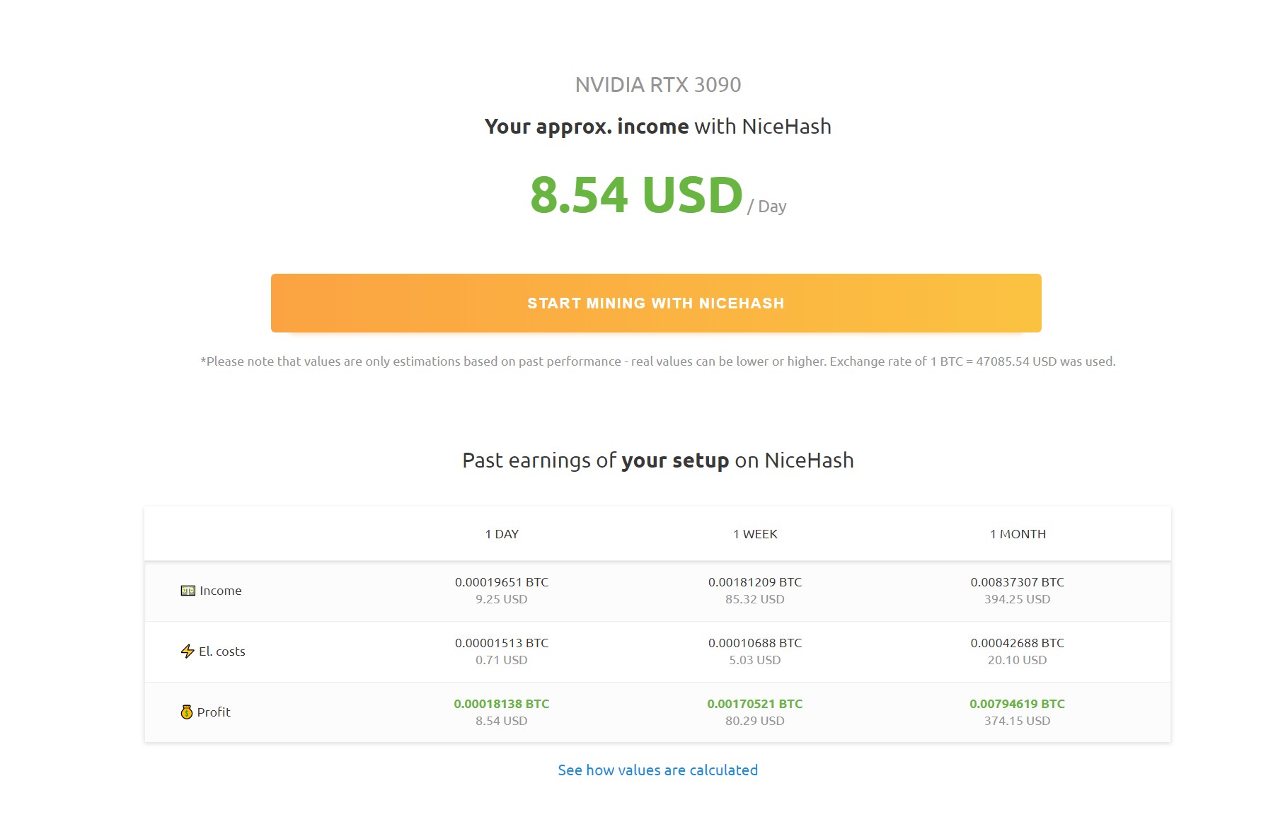Click the Income row label
The image size is (1278, 817).
(x=220, y=591)
